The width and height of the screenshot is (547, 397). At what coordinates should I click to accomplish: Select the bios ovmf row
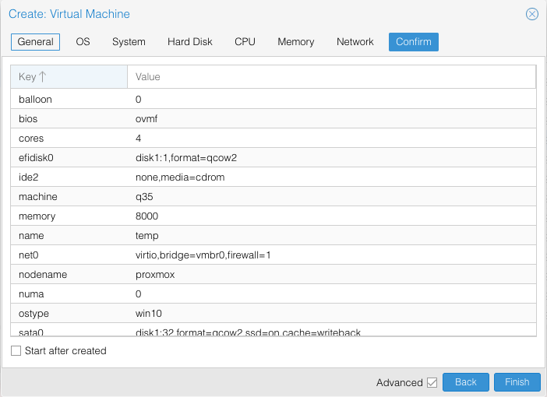(273, 119)
